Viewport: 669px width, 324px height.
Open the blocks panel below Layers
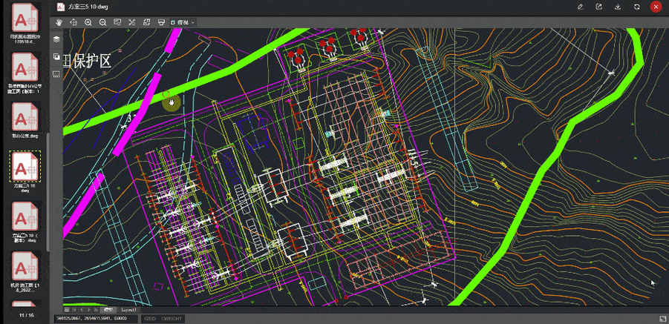click(x=56, y=56)
